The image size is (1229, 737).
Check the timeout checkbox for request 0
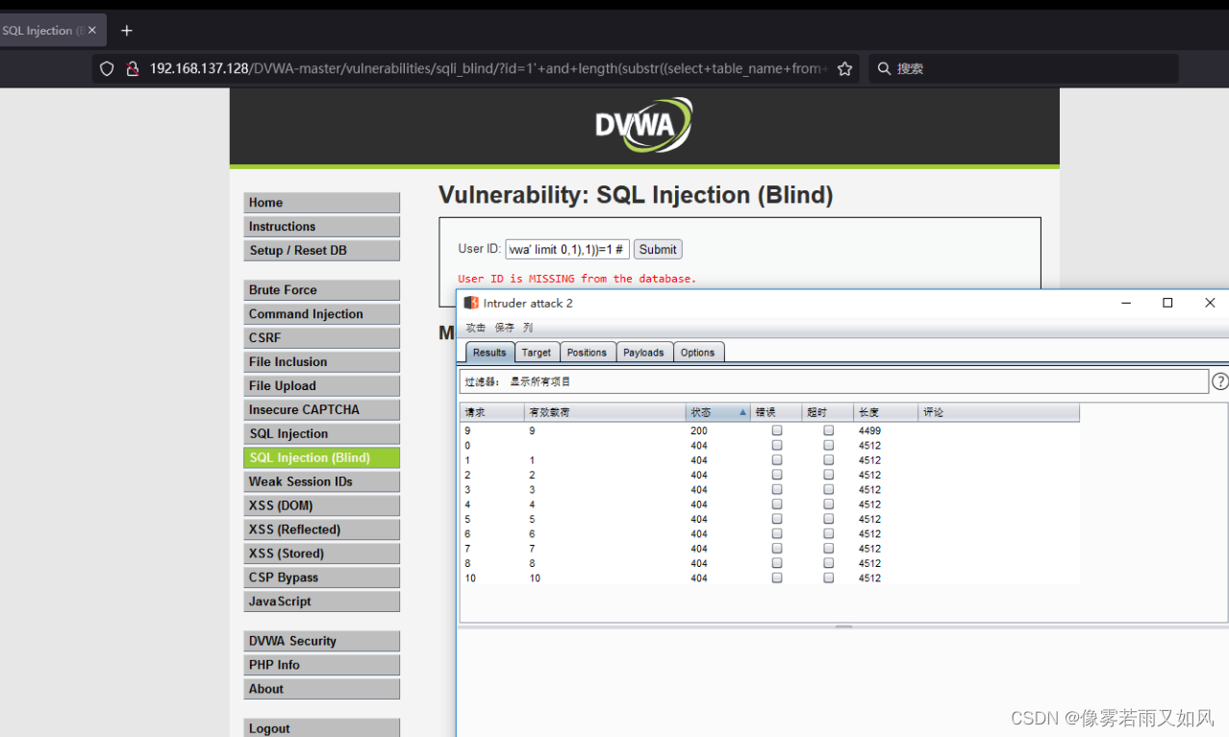tap(828, 445)
